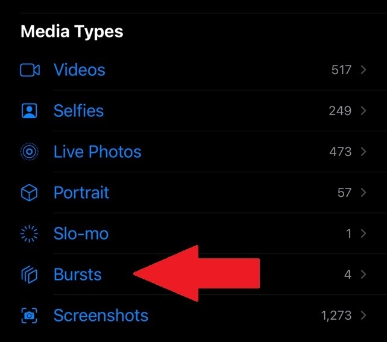This screenshot has width=387, height=342.
Task: Tap the Slo-mo radial dash icon
Action: [x=29, y=234]
